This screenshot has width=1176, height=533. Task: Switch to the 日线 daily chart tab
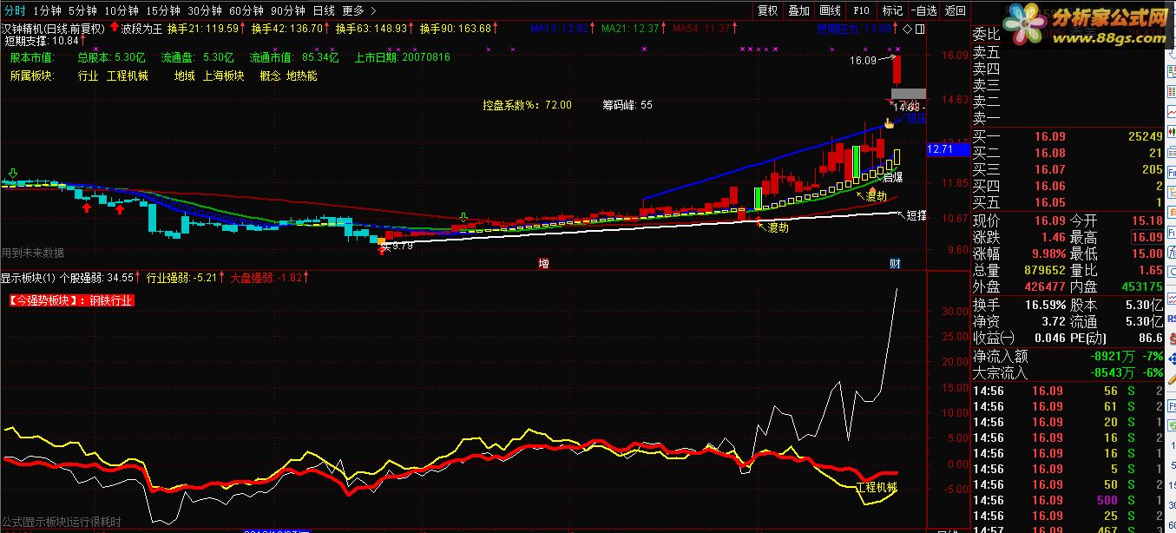click(x=323, y=11)
